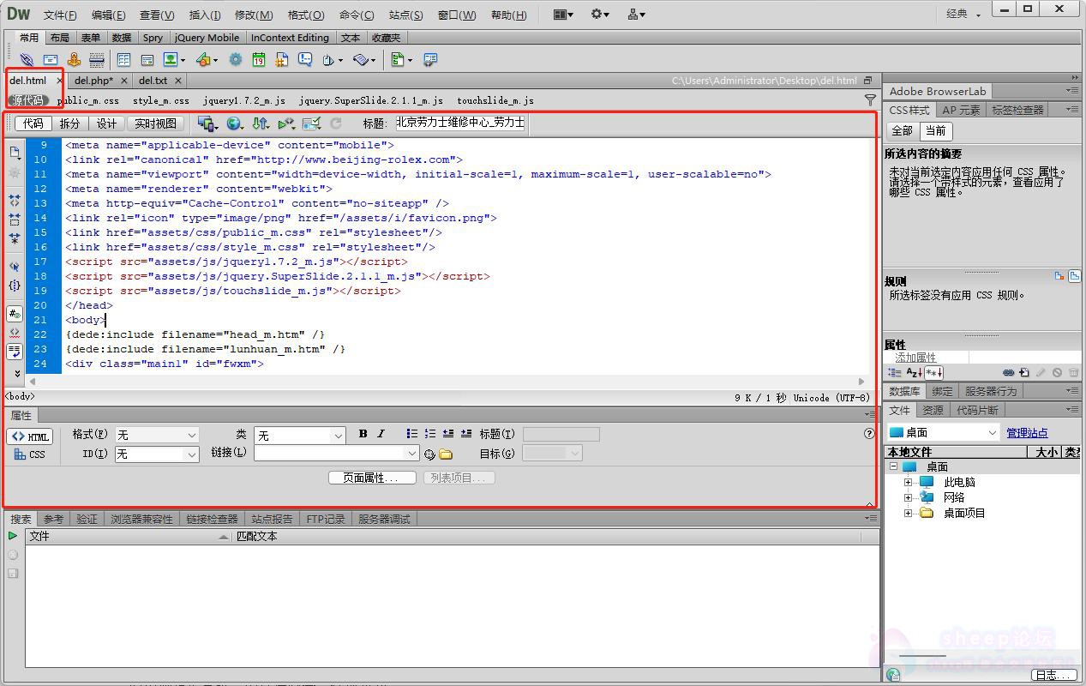Switch Properties panel to HTML mode
This screenshot has width=1086, height=686.
30,436
